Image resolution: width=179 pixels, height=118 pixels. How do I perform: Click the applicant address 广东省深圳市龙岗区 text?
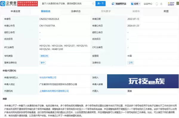click(58, 84)
